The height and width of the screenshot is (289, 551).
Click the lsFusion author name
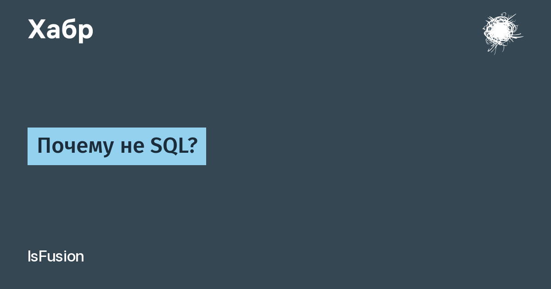point(56,256)
